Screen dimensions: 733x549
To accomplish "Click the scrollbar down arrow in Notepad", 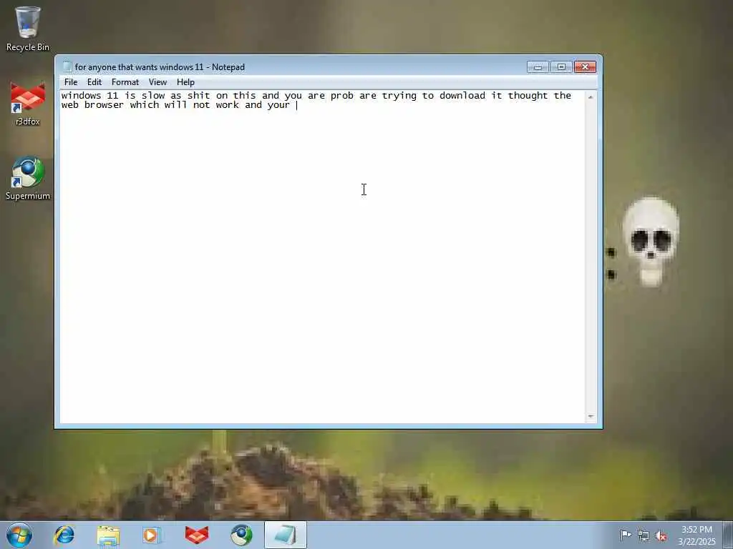I will (591, 417).
